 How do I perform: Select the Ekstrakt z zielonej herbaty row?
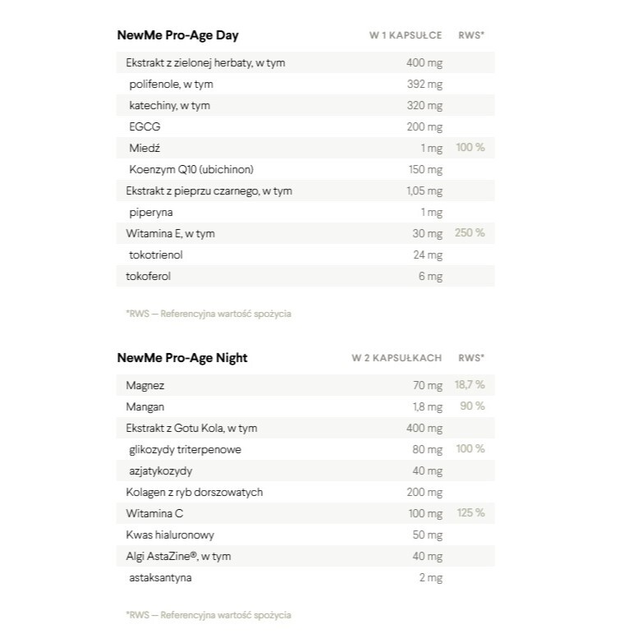[206, 62]
